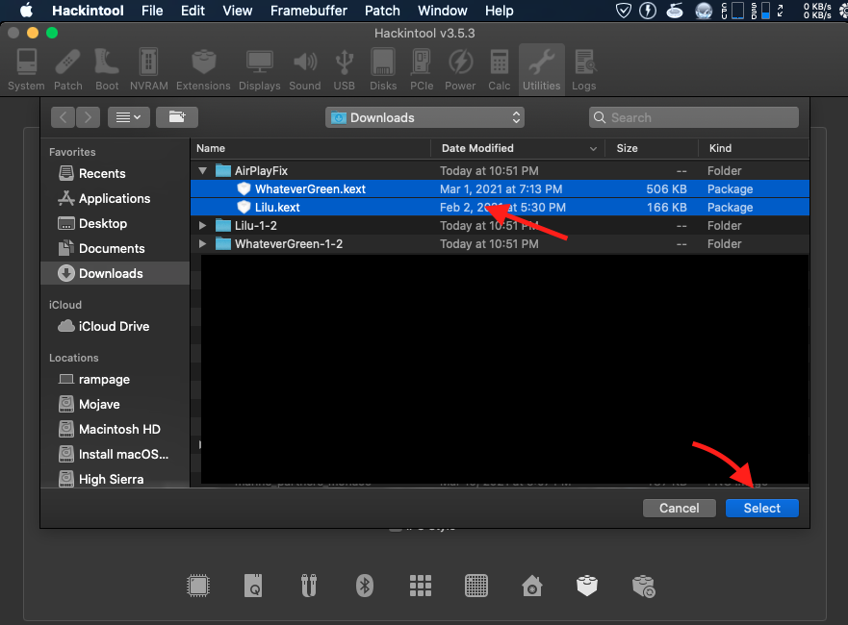Screen dimensions: 848x625
Task: Open rampage location in the sidebar
Action: point(115,379)
